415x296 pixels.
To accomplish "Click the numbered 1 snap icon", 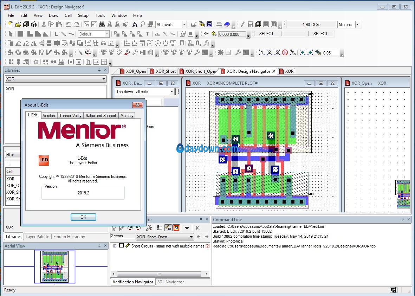I will pyautogui.click(x=261, y=52).
